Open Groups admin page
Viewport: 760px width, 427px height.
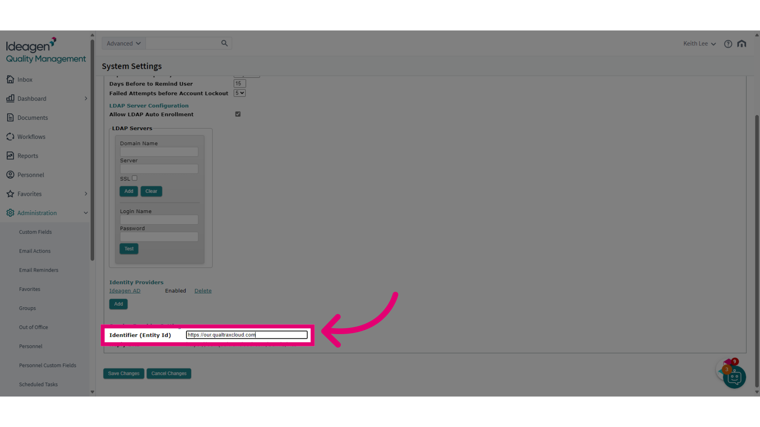(27, 308)
